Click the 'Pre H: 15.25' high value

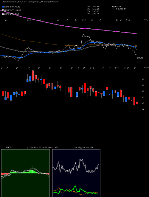click(93, 9)
